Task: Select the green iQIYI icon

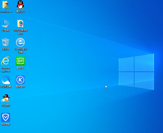Action: (x=20, y=61)
